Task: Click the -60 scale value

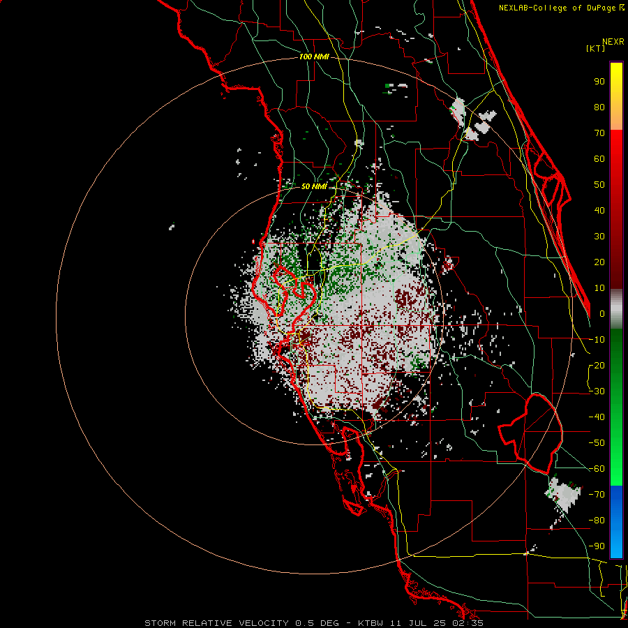Action: tap(597, 469)
